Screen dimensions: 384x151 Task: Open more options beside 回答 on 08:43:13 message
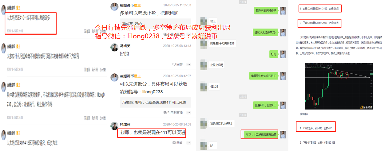tap(189, 64)
